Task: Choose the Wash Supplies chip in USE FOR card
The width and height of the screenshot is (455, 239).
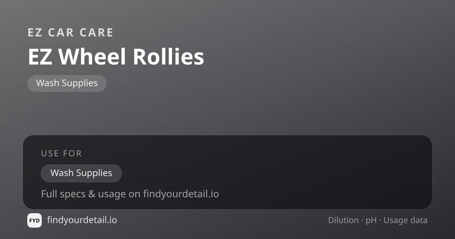Action: point(81,173)
